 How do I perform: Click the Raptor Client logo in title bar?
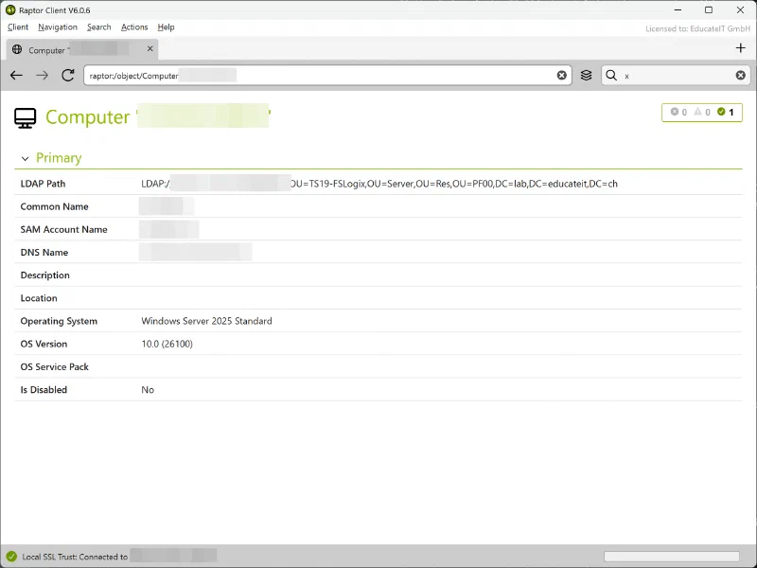(x=10, y=10)
